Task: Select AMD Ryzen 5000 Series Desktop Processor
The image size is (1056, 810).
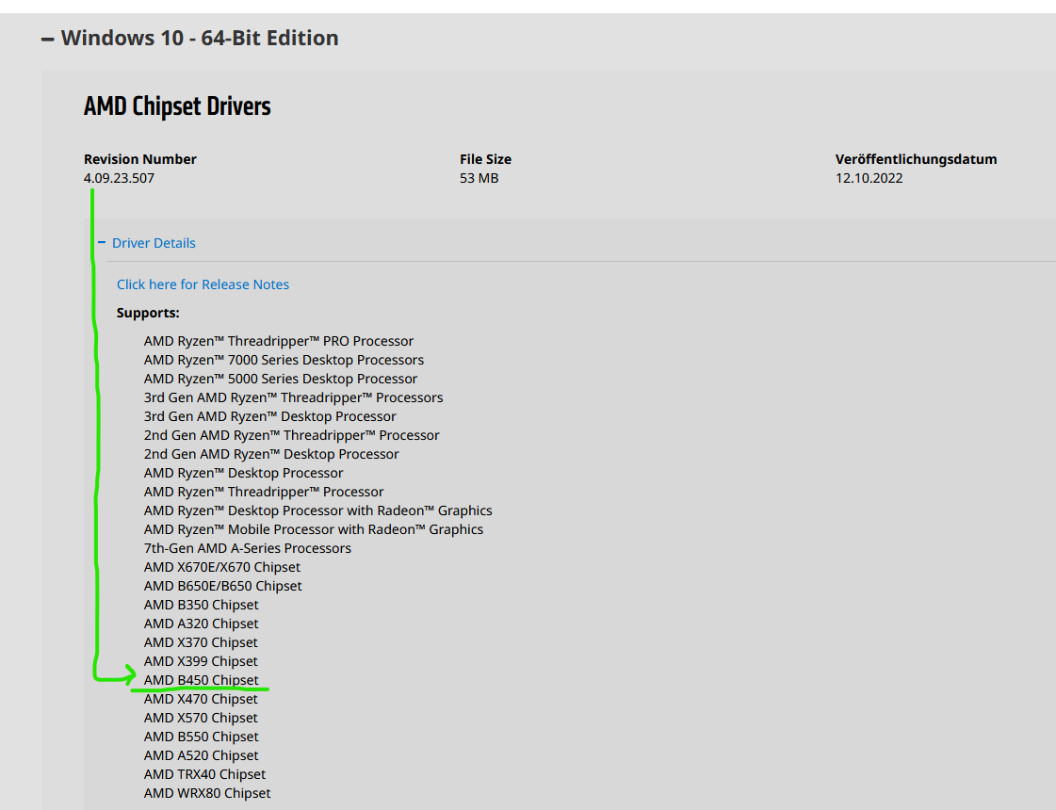Action: coord(280,379)
